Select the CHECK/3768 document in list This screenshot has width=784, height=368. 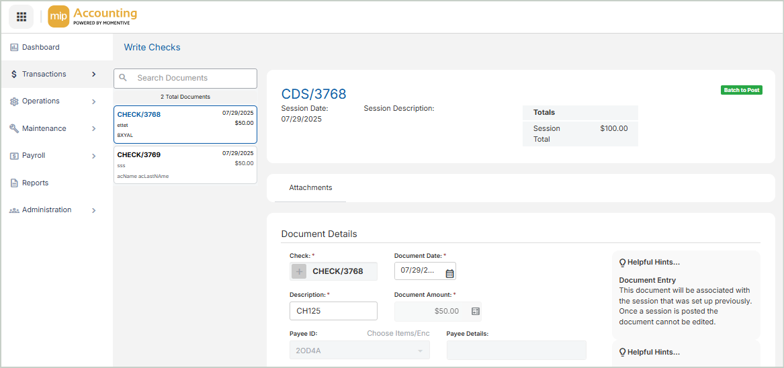[x=185, y=124]
